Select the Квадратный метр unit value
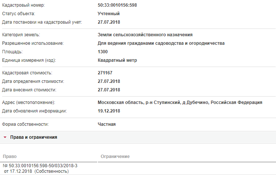276x175 pixels. (x=117, y=60)
